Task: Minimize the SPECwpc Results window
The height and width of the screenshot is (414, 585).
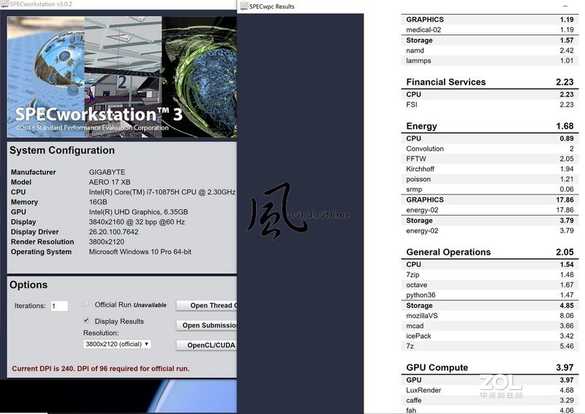Action: (x=565, y=7)
